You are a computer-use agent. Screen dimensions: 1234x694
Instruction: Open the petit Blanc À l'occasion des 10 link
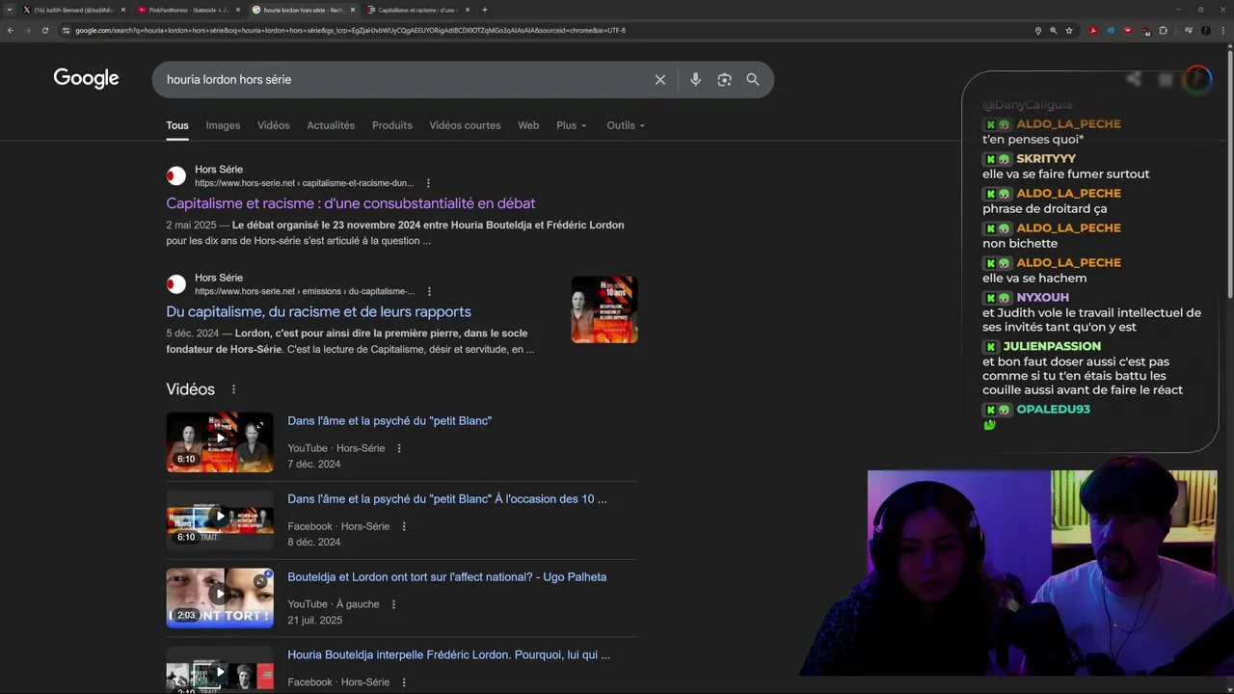(x=447, y=499)
